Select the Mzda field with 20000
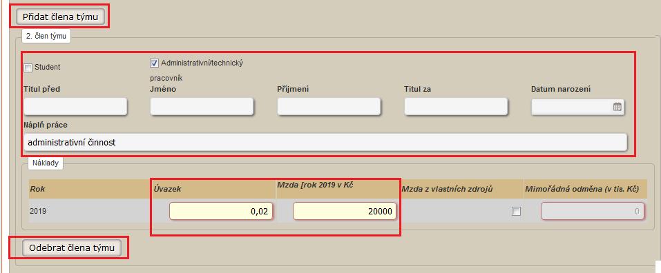Screen dimensions: 661x273 click(345, 211)
